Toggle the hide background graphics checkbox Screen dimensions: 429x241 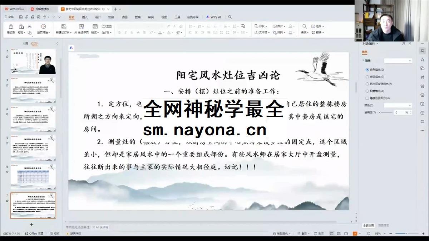tap(367, 98)
